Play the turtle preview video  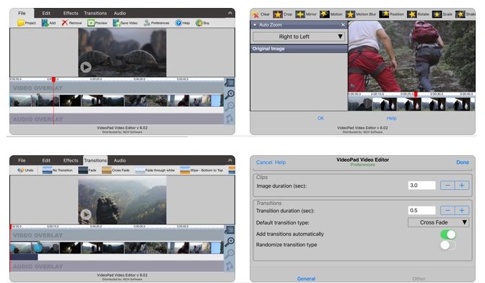pos(86,67)
